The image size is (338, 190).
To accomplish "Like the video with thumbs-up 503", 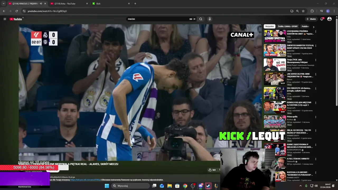I will point(212,170).
